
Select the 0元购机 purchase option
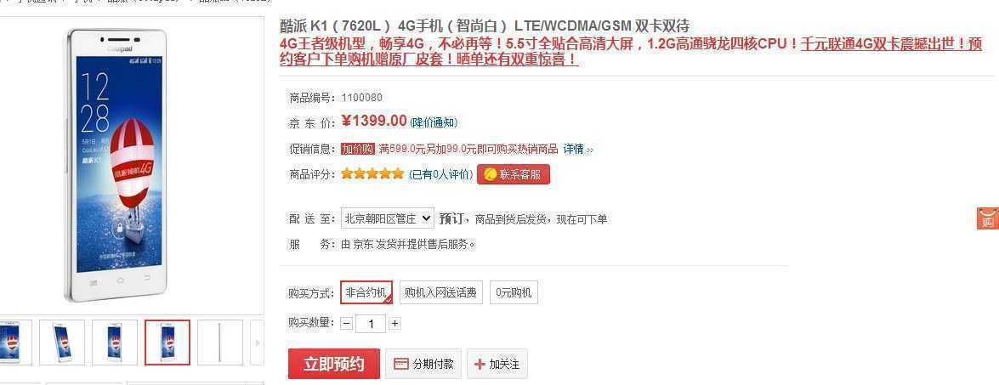514,292
